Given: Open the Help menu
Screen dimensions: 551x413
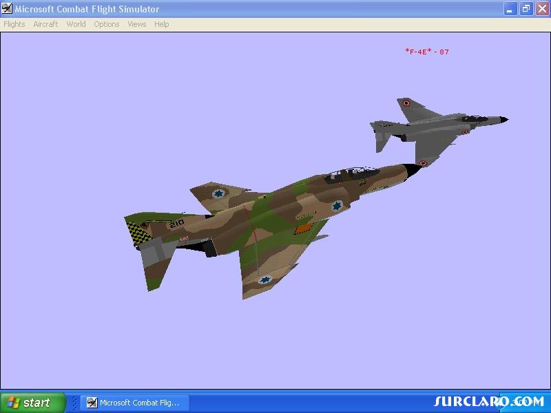Looking at the screenshot, I should [162, 24].
